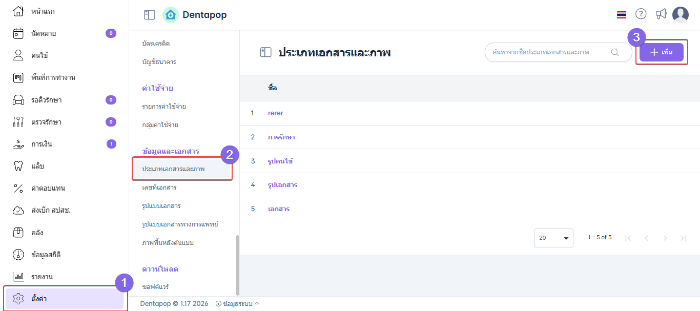Open the announcements megaphone icon
Screen dimensions: 700x311
point(661,14)
